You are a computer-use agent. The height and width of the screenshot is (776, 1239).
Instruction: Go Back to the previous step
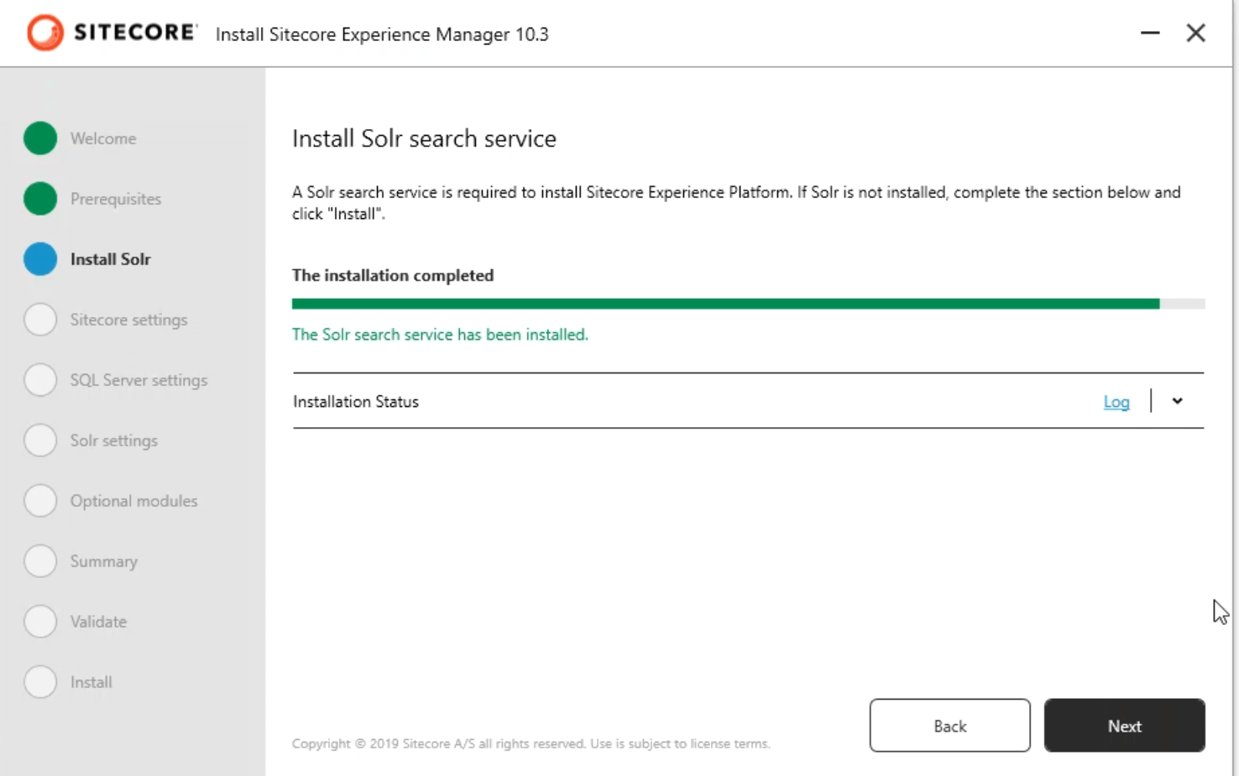pyautogui.click(x=949, y=726)
